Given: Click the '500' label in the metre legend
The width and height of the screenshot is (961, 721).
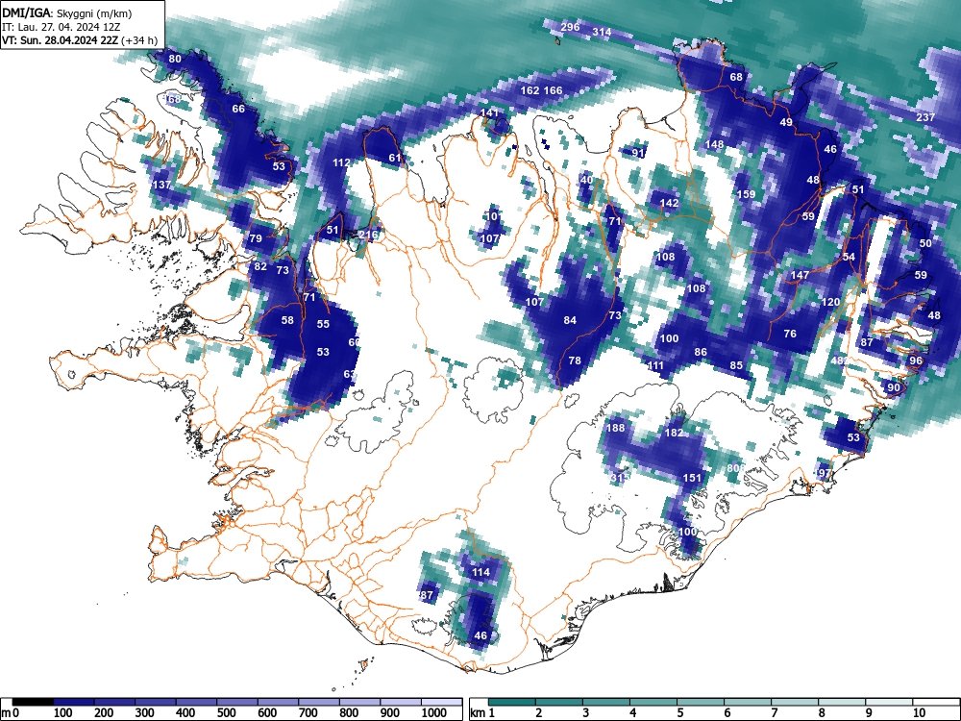Looking at the screenshot, I should point(226,712).
